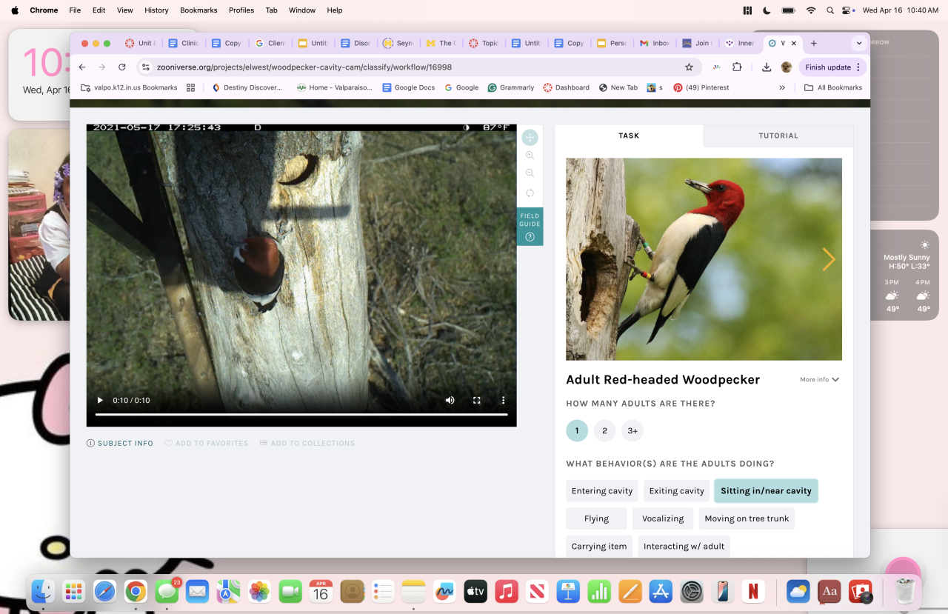Click the rotate image icon

pos(530,193)
